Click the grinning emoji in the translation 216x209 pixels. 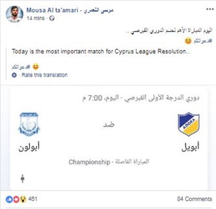pyautogui.click(x=36, y=67)
